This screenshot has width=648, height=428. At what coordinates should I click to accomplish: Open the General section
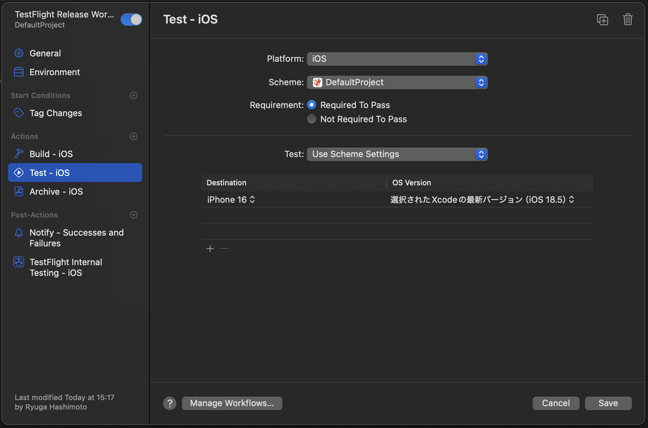pos(75,54)
